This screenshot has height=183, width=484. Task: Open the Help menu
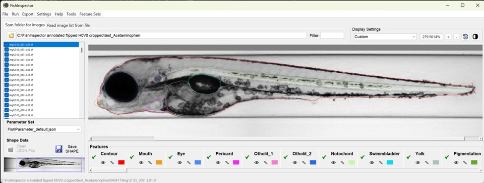pyautogui.click(x=59, y=14)
